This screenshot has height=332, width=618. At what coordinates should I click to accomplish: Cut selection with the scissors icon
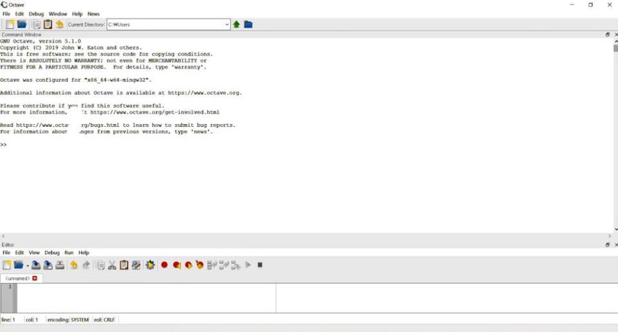point(112,265)
